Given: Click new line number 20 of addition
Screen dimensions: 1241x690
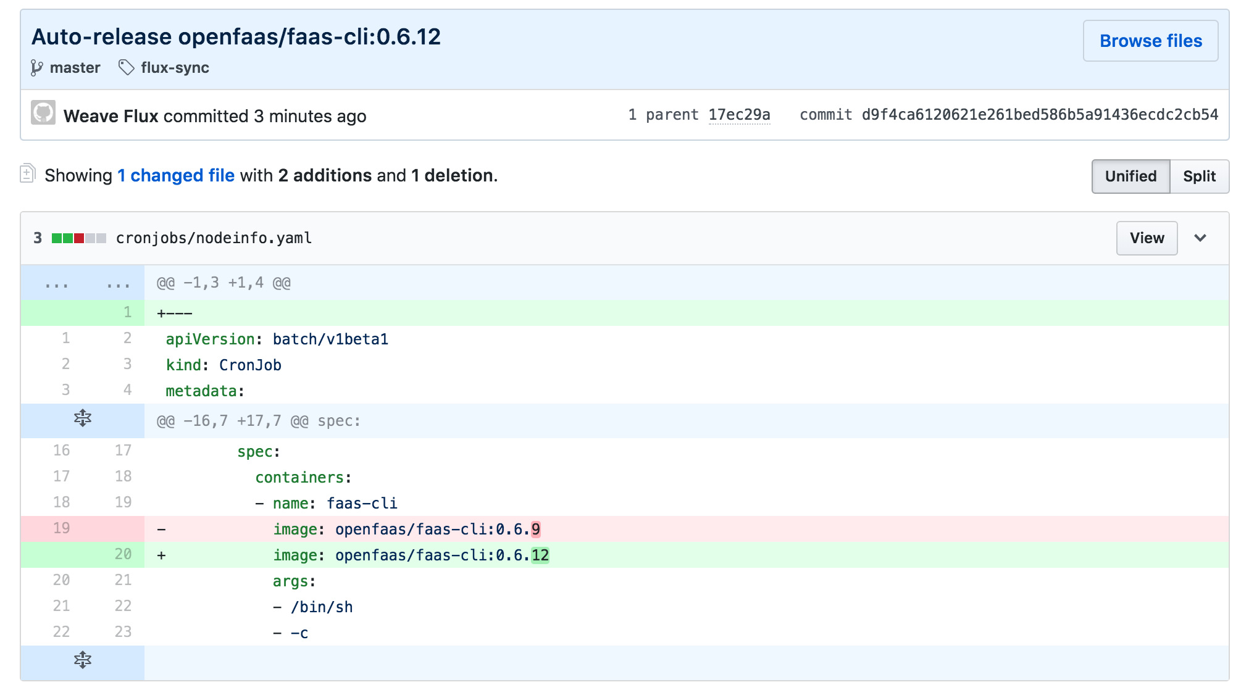Looking at the screenshot, I should pyautogui.click(x=123, y=554).
